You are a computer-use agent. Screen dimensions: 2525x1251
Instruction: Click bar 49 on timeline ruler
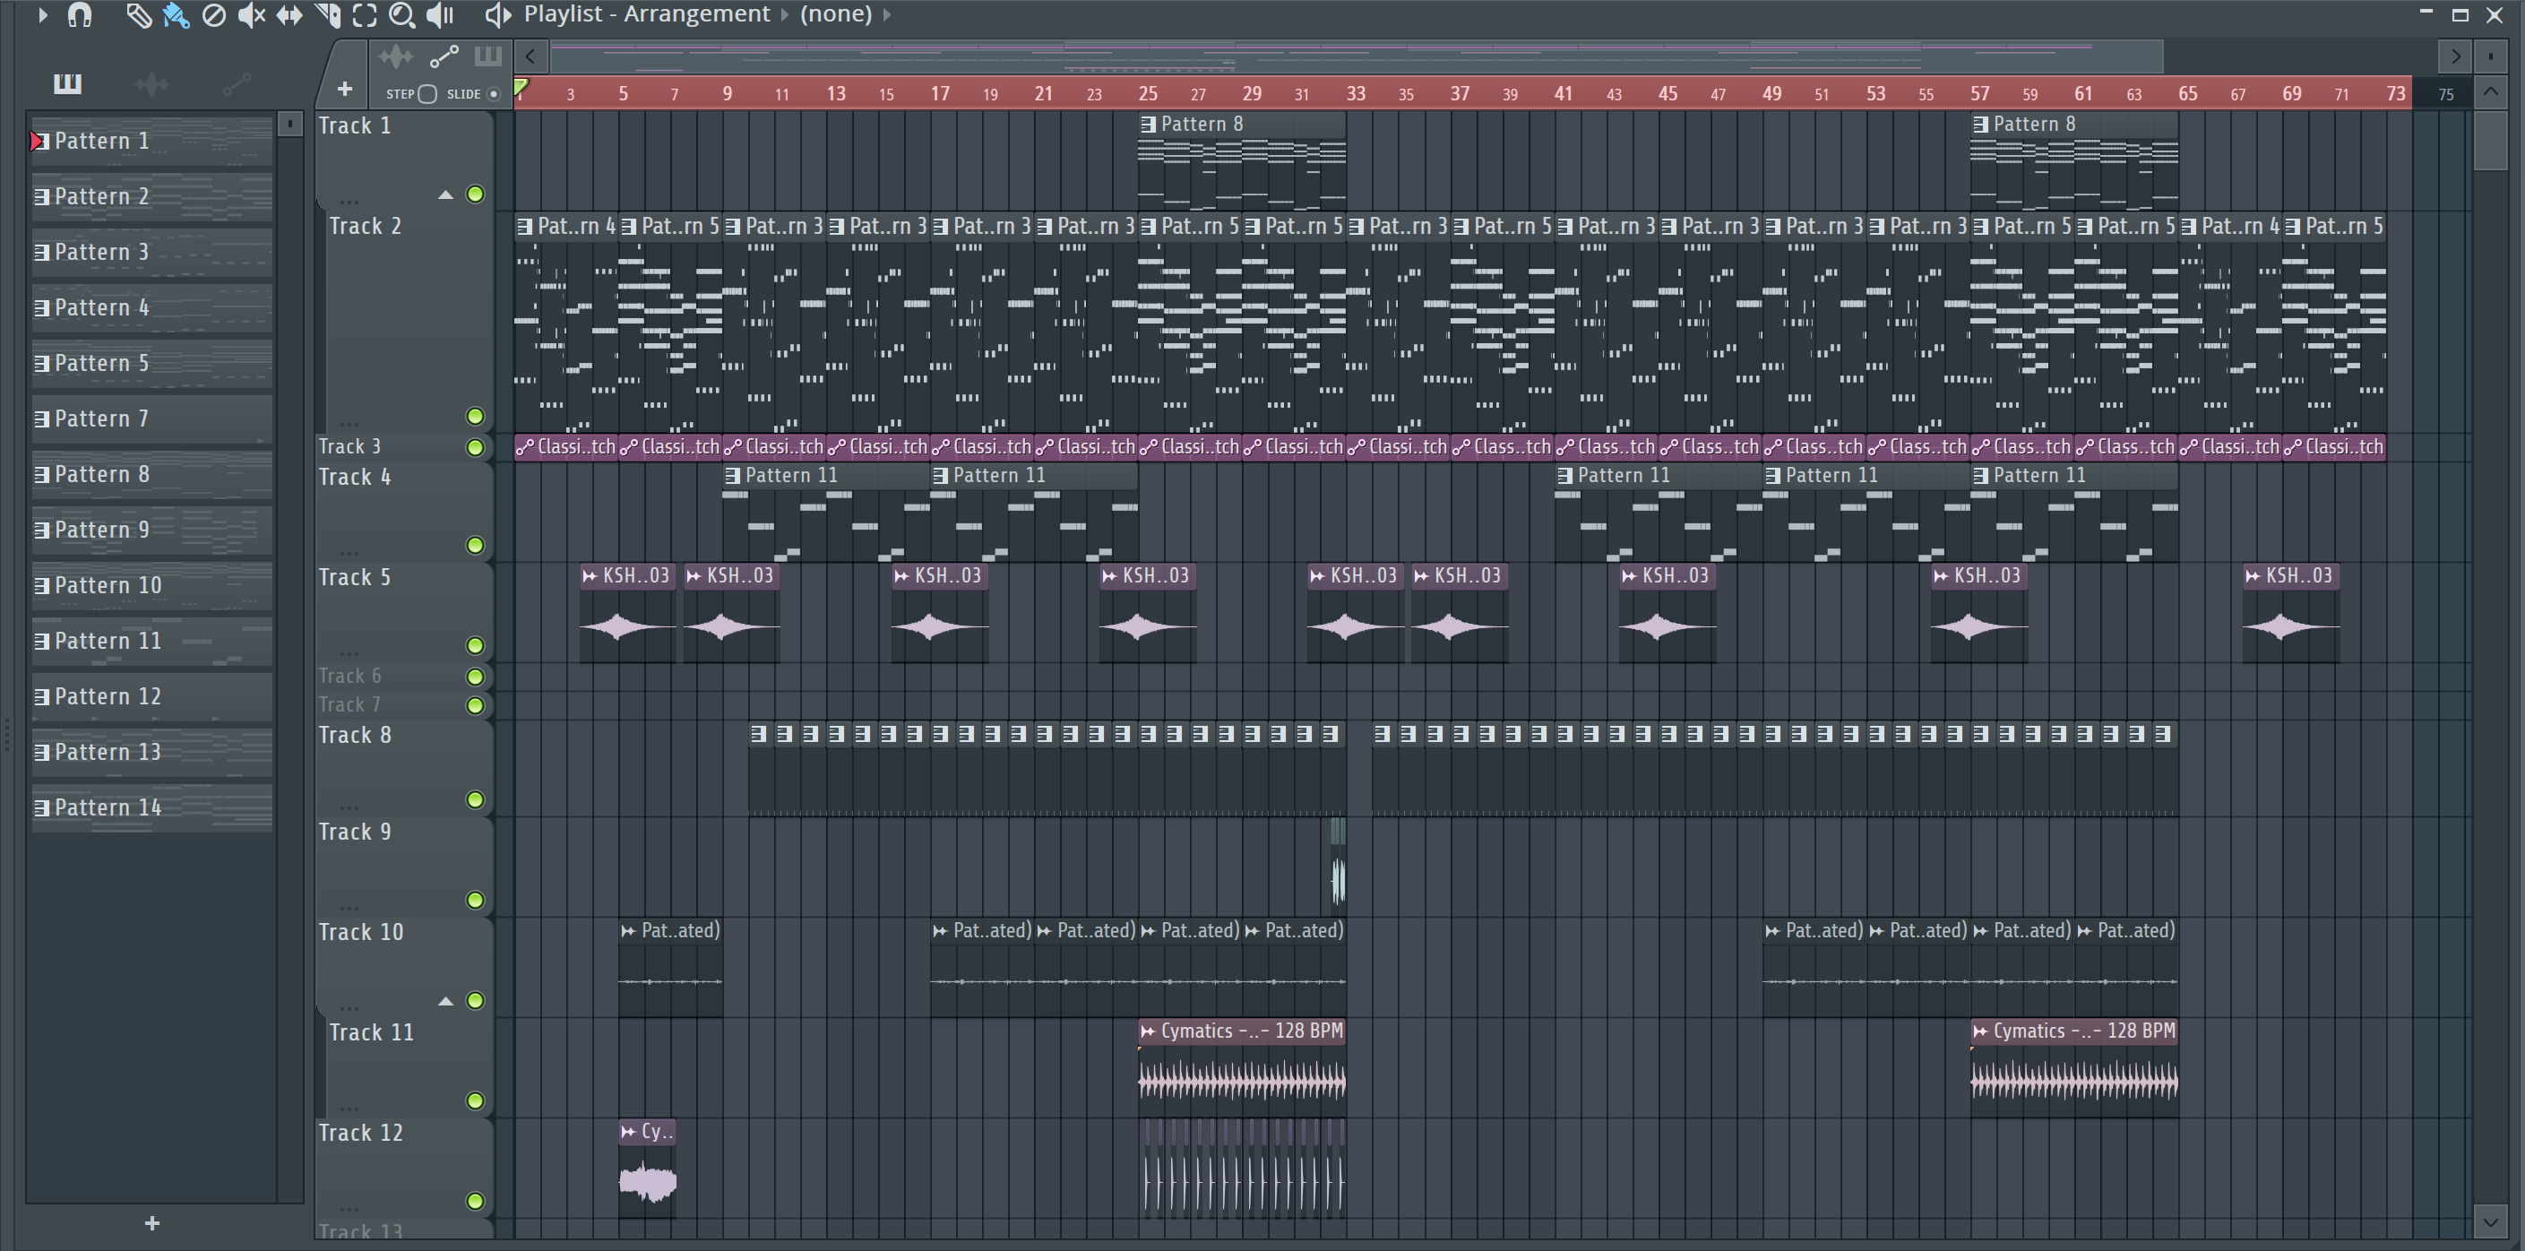pyautogui.click(x=1771, y=93)
